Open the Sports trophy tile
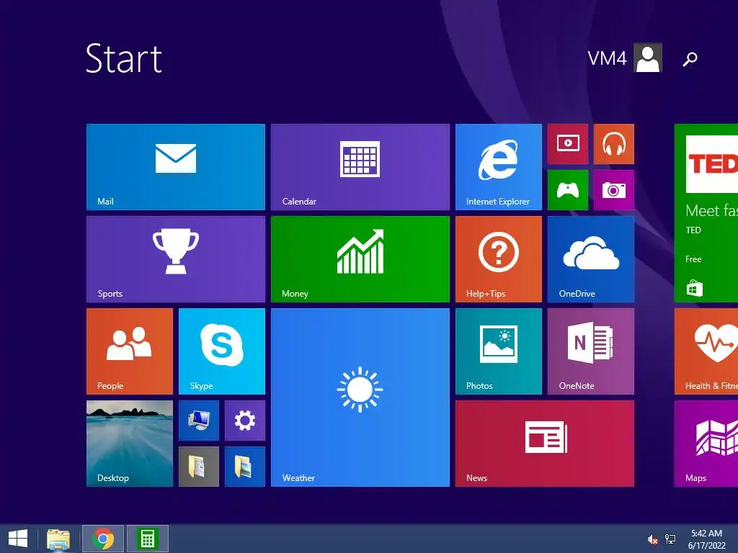The width and height of the screenshot is (738, 553). coord(176,259)
